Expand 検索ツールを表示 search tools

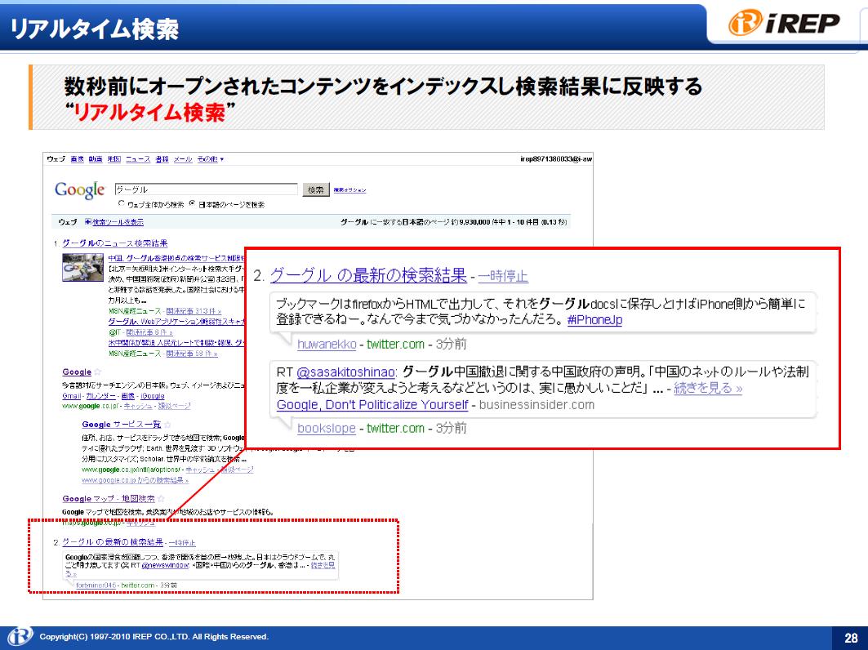click(118, 222)
